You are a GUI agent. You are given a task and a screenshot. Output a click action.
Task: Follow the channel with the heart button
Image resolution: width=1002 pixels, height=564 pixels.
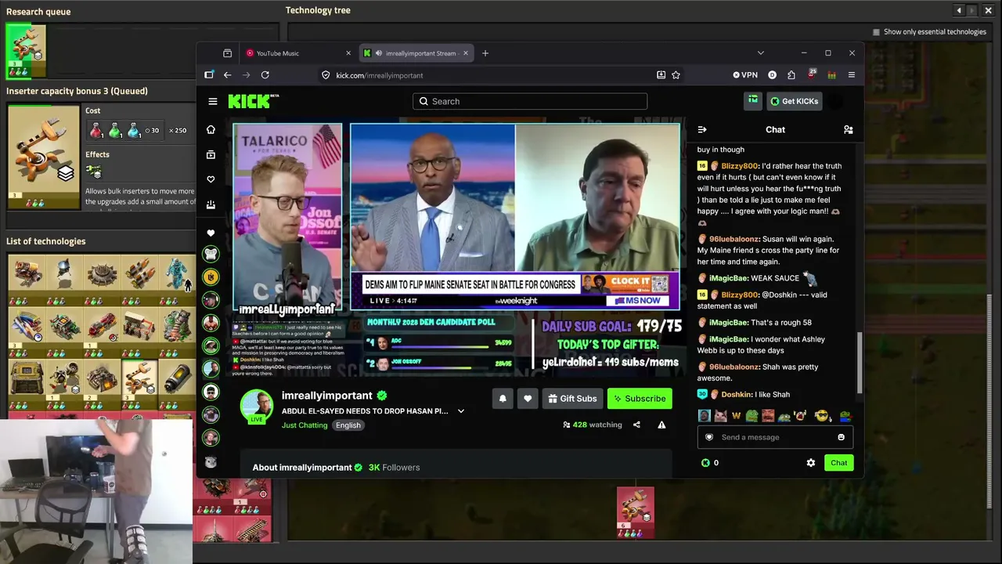tap(528, 399)
